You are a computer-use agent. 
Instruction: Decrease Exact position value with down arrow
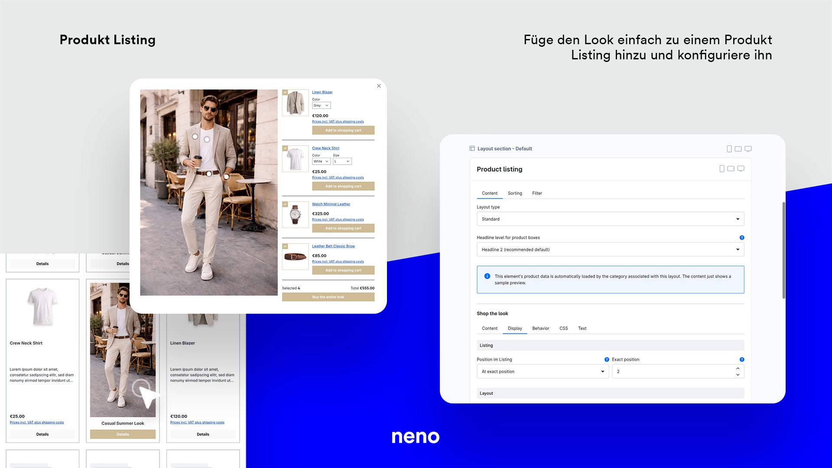pyautogui.click(x=738, y=374)
